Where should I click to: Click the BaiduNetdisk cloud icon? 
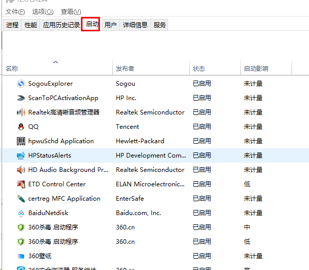[21, 213]
